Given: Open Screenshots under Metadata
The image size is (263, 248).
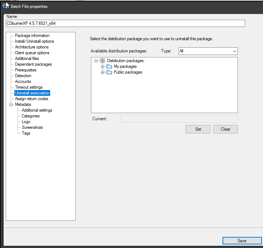Looking at the screenshot, I should (32, 127).
